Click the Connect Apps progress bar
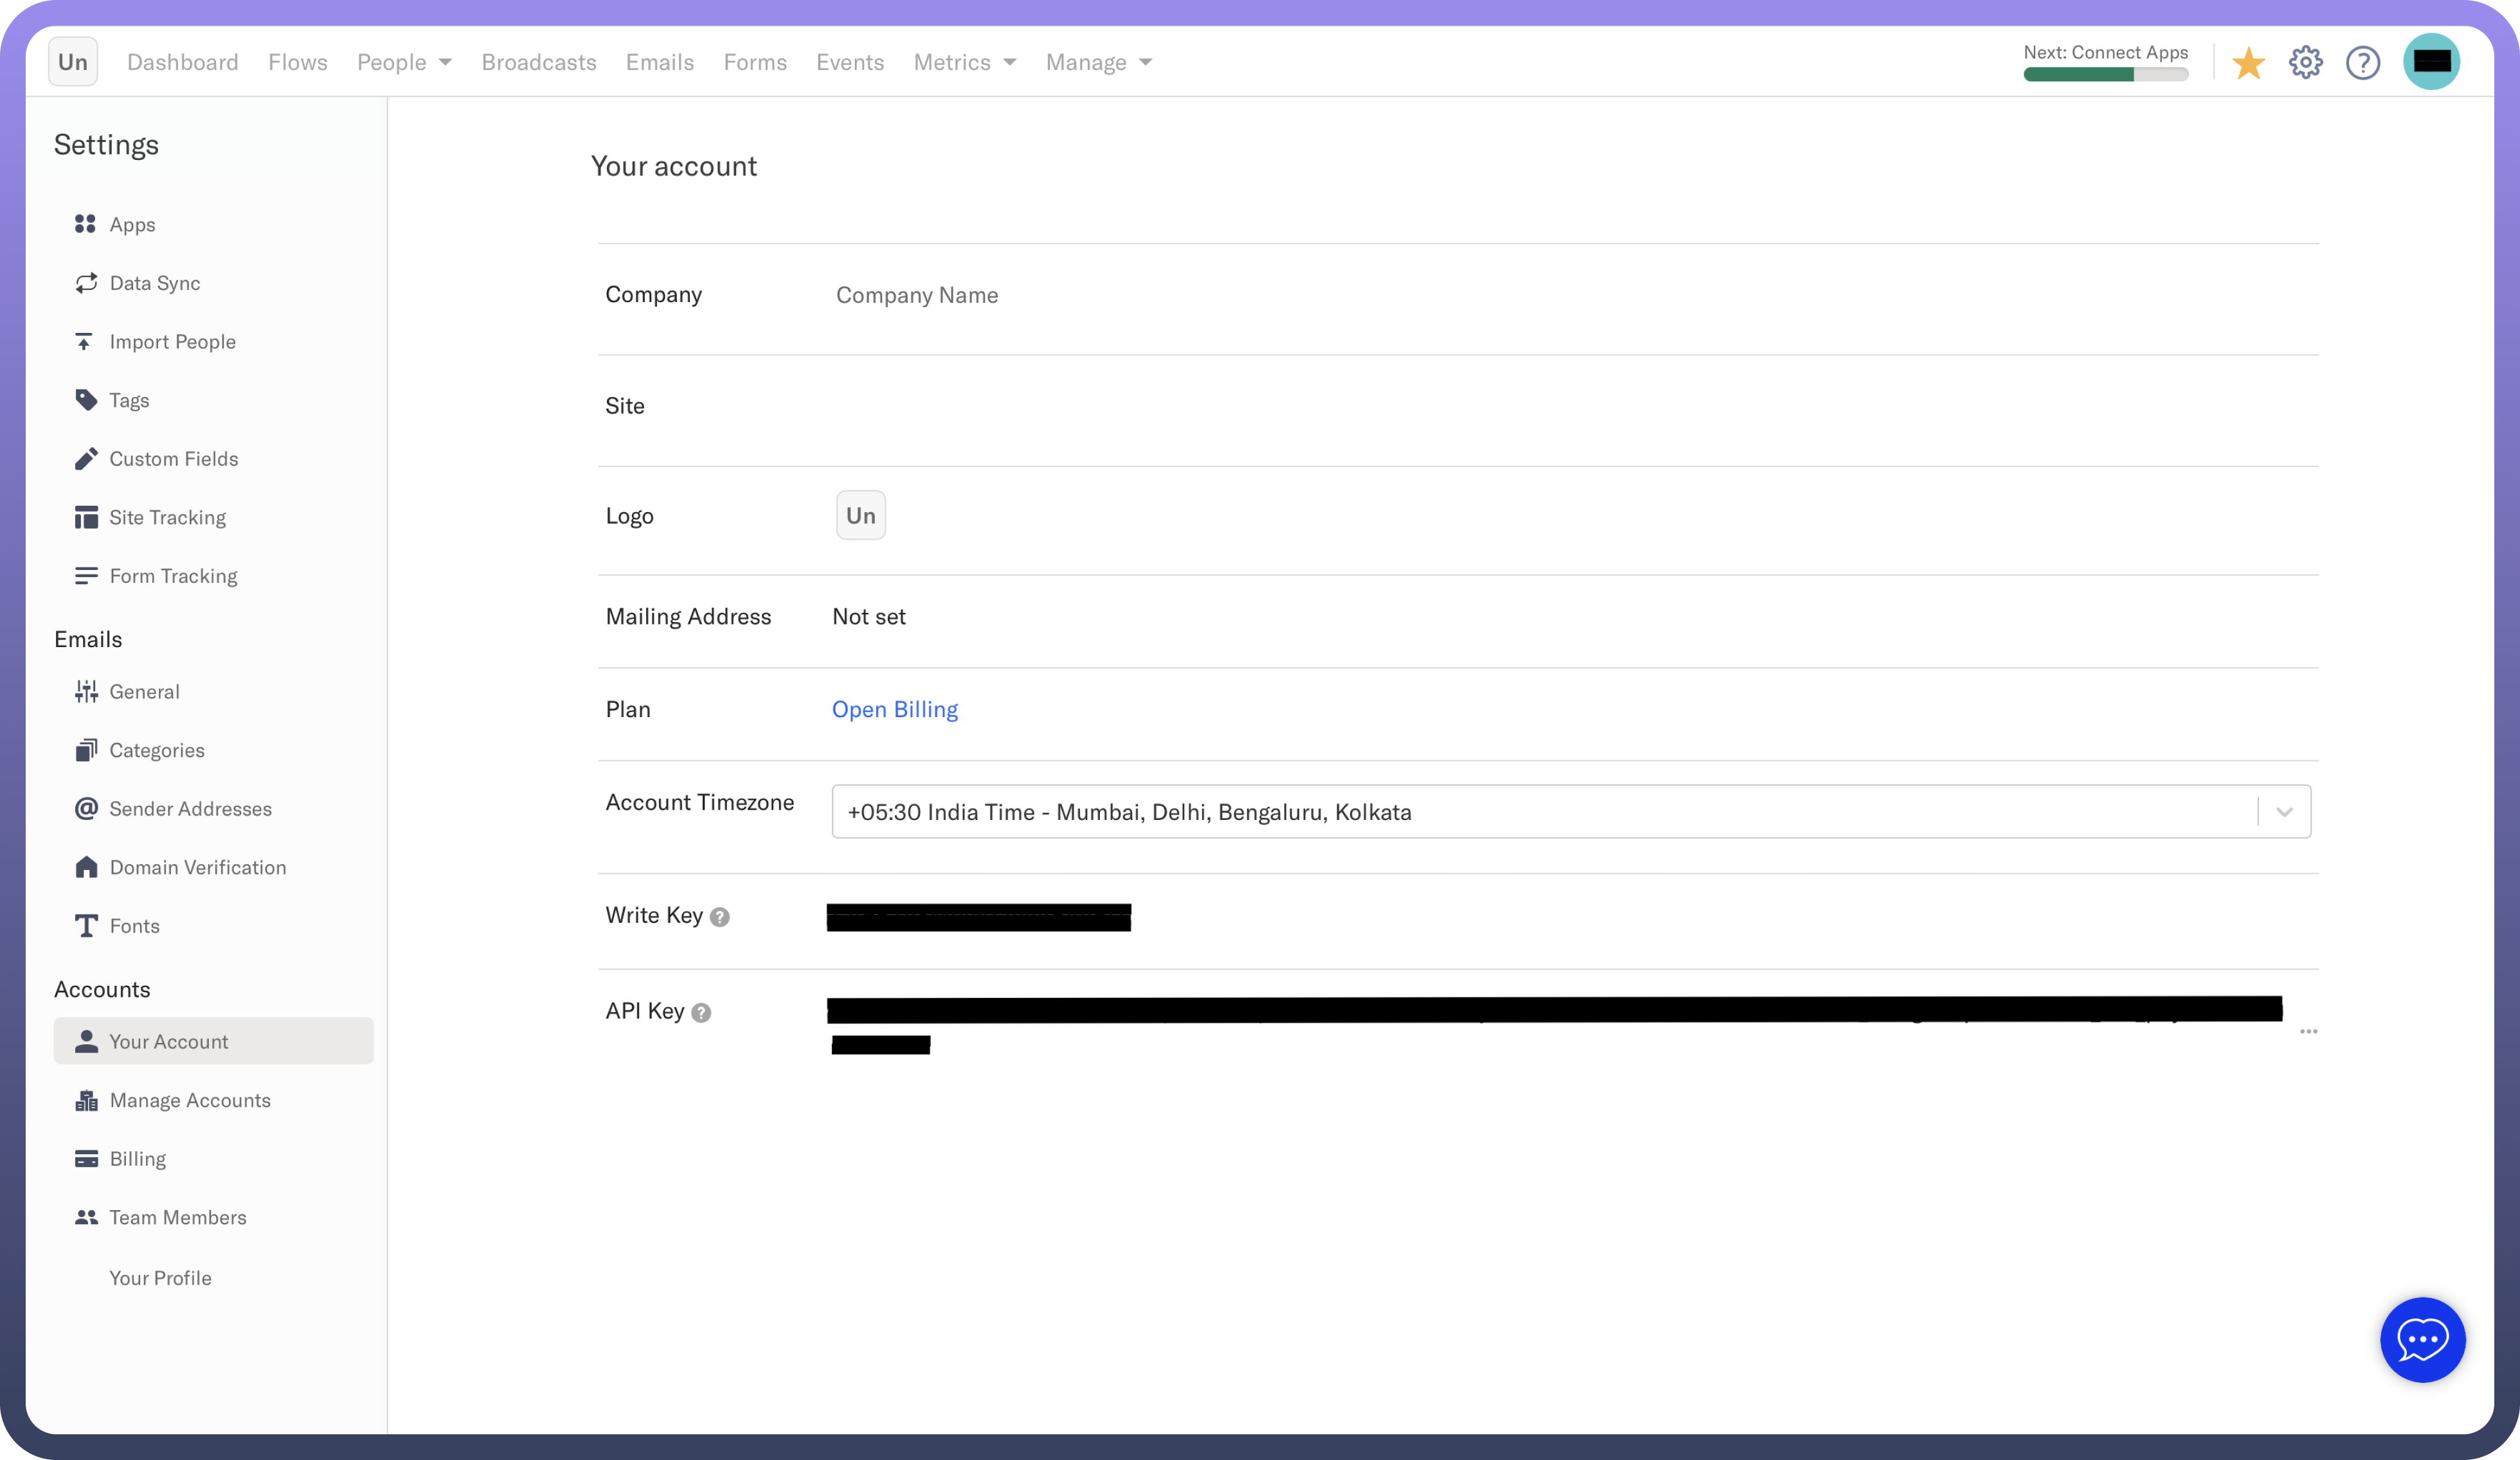 [x=2105, y=75]
